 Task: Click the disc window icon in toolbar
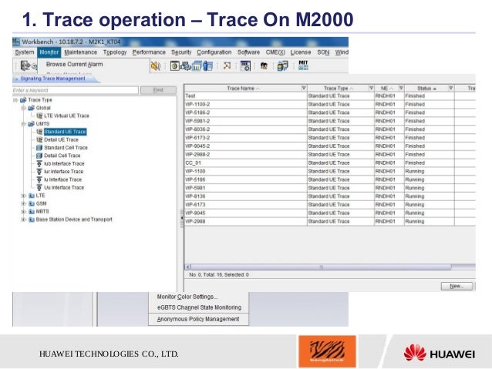(175, 65)
